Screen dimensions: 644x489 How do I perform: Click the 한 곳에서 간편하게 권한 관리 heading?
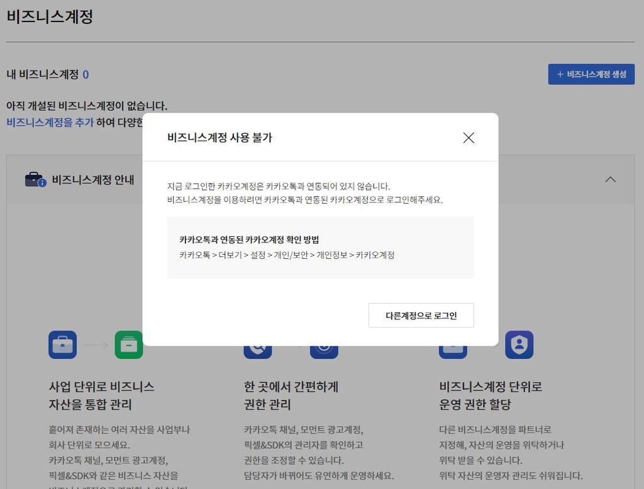291,395
